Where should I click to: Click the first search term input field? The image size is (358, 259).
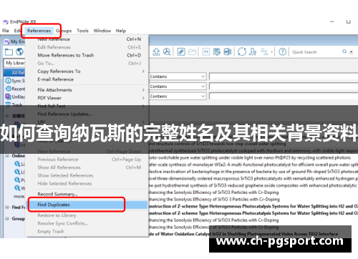point(284,77)
